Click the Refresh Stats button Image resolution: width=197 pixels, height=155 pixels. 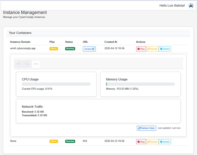pos(147,128)
